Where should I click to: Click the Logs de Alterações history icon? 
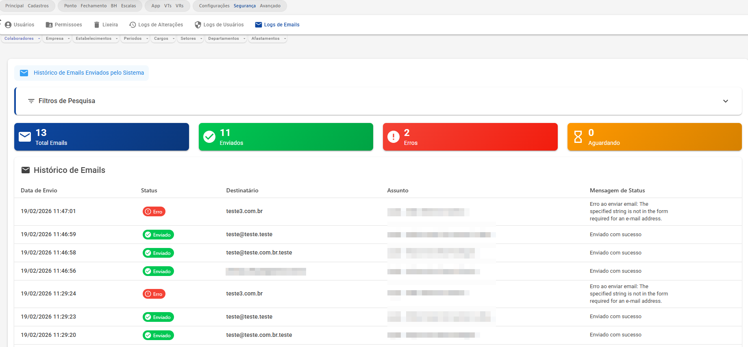click(x=133, y=25)
